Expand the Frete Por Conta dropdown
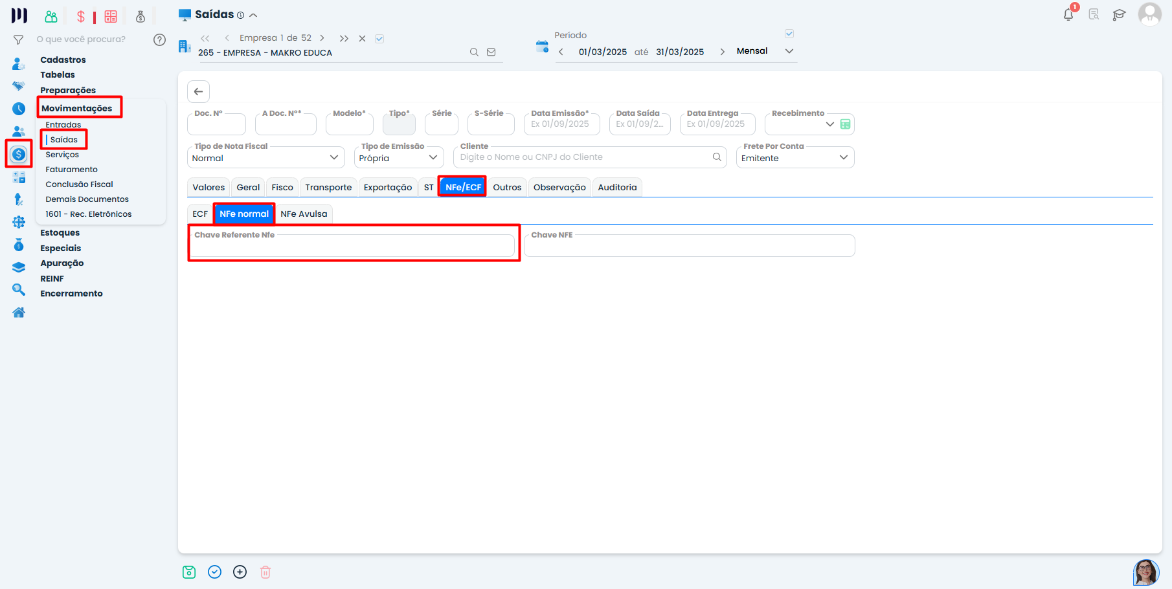This screenshot has height=589, width=1172. click(794, 158)
